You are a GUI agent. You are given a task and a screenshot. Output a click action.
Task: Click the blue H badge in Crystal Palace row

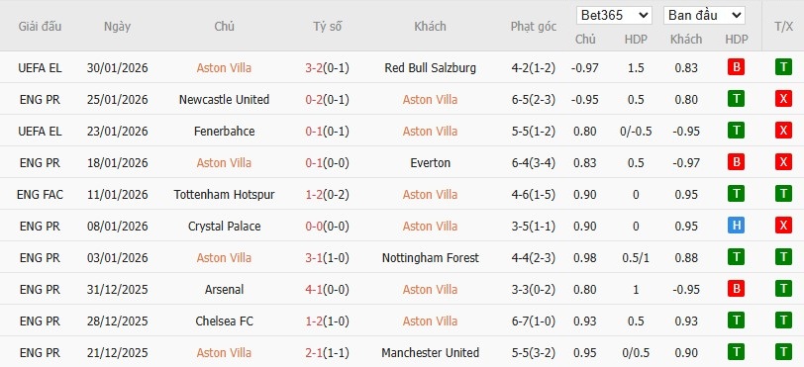tap(736, 227)
